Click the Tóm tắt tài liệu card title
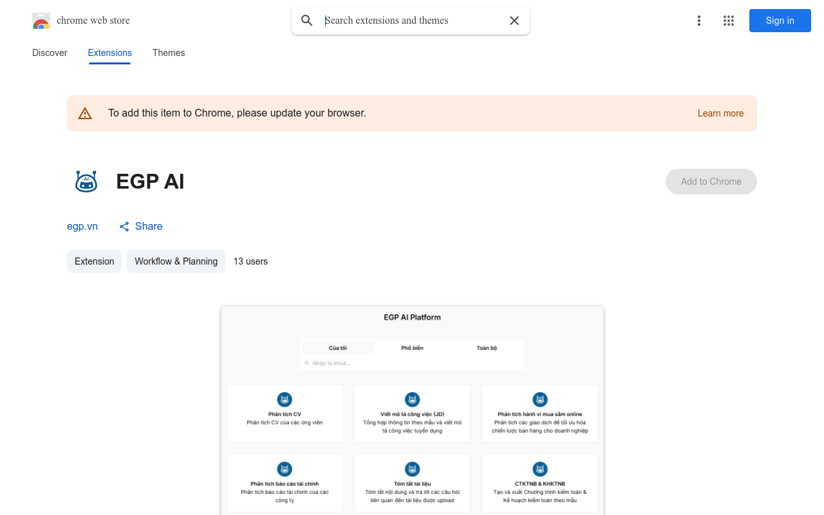The image size is (824, 515). coord(412,484)
